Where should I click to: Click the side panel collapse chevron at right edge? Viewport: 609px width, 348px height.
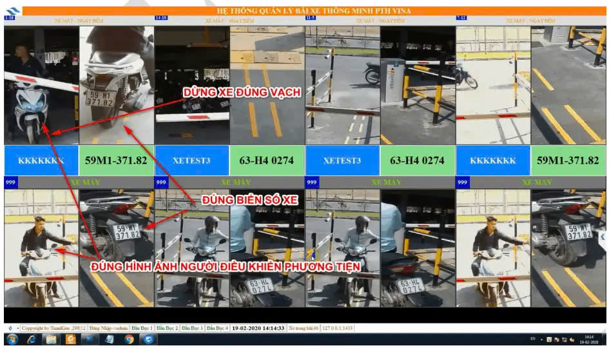click(603, 237)
